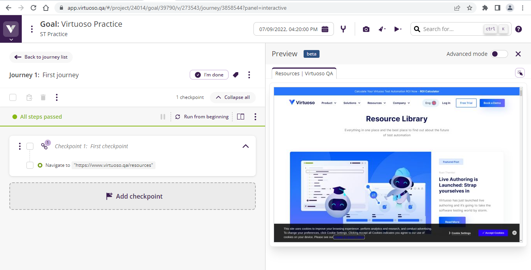Click the help question mark icon
Screen dimensions: 531x270
tap(518, 29)
